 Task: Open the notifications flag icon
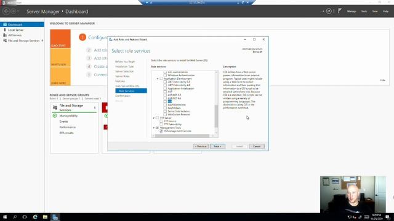click(340, 11)
